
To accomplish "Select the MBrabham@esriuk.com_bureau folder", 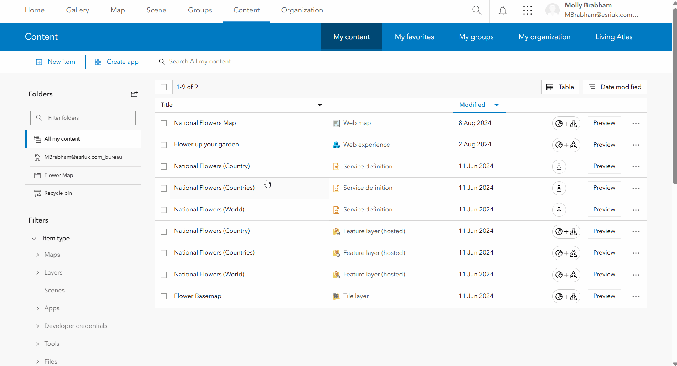I will coord(83,157).
